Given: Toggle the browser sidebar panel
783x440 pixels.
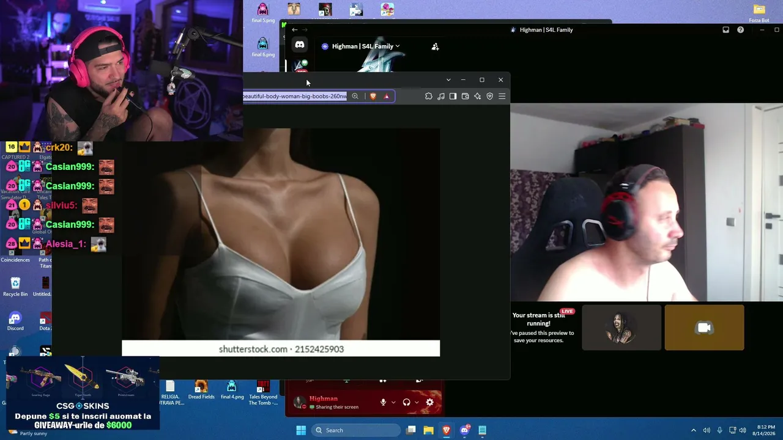Looking at the screenshot, I should (x=453, y=96).
